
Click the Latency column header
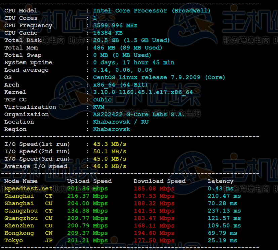tap(220, 181)
